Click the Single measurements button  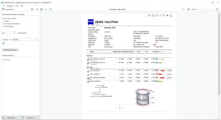(x=10, y=50)
